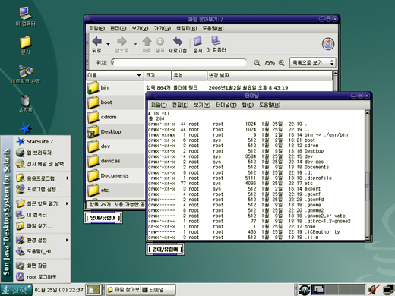Open 웹 브라우저 from the launch menu
Screen dimensions: 395x296
pyautogui.click(x=43, y=153)
